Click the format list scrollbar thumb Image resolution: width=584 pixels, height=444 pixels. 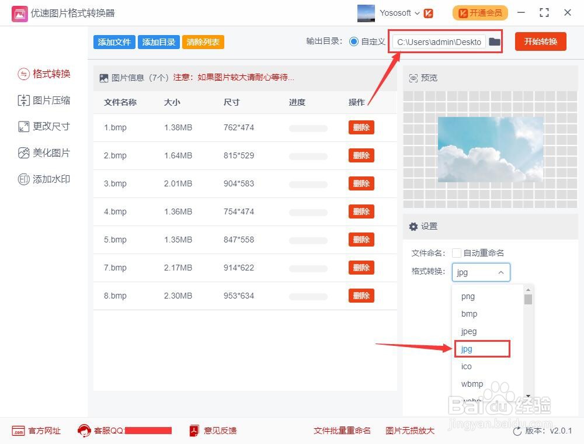528,299
